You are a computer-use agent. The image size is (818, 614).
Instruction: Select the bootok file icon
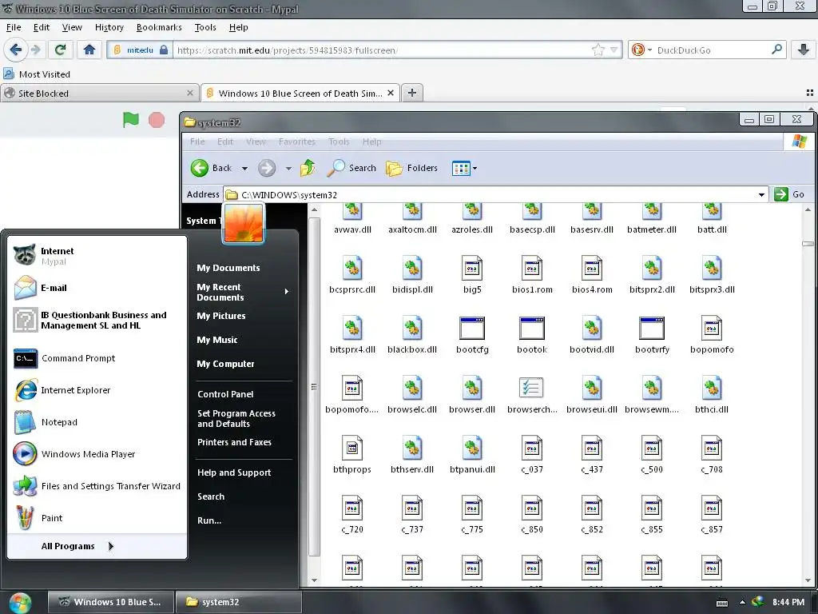[x=531, y=329]
